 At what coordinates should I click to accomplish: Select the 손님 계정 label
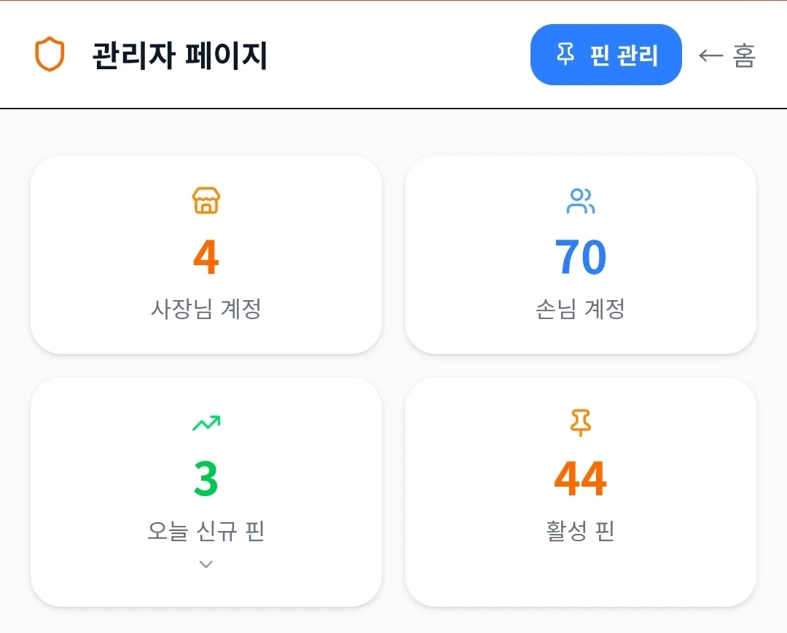580,308
